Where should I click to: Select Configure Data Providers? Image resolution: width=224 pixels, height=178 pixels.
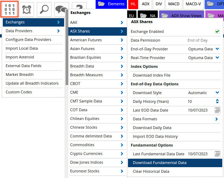(x=34, y=40)
